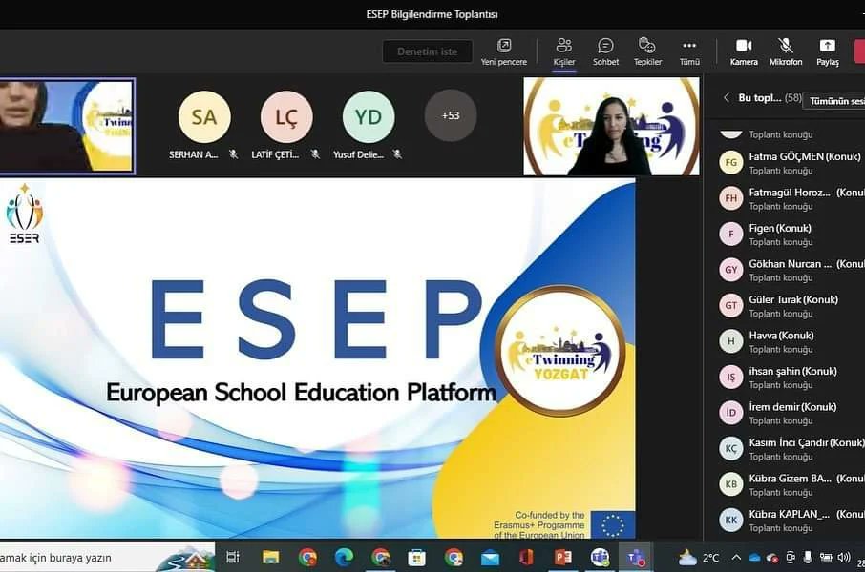Open meeting in Yeni pencere

pos(504,51)
